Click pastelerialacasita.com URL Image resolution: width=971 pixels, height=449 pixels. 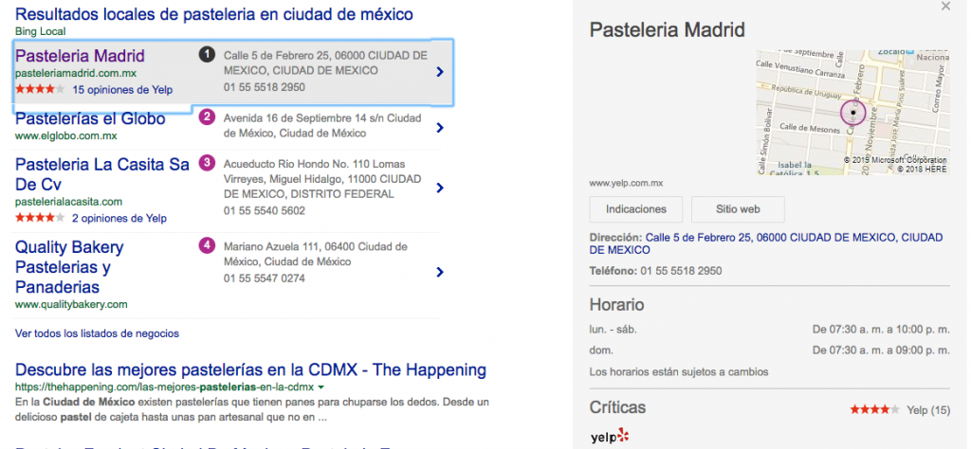[x=68, y=202]
